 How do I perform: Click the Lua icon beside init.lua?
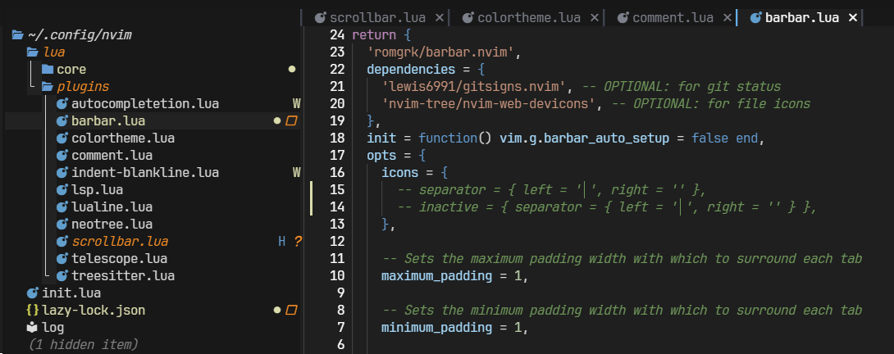click(32, 293)
